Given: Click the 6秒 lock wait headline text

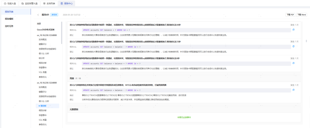Looking at the screenshot, I should 125,58.
